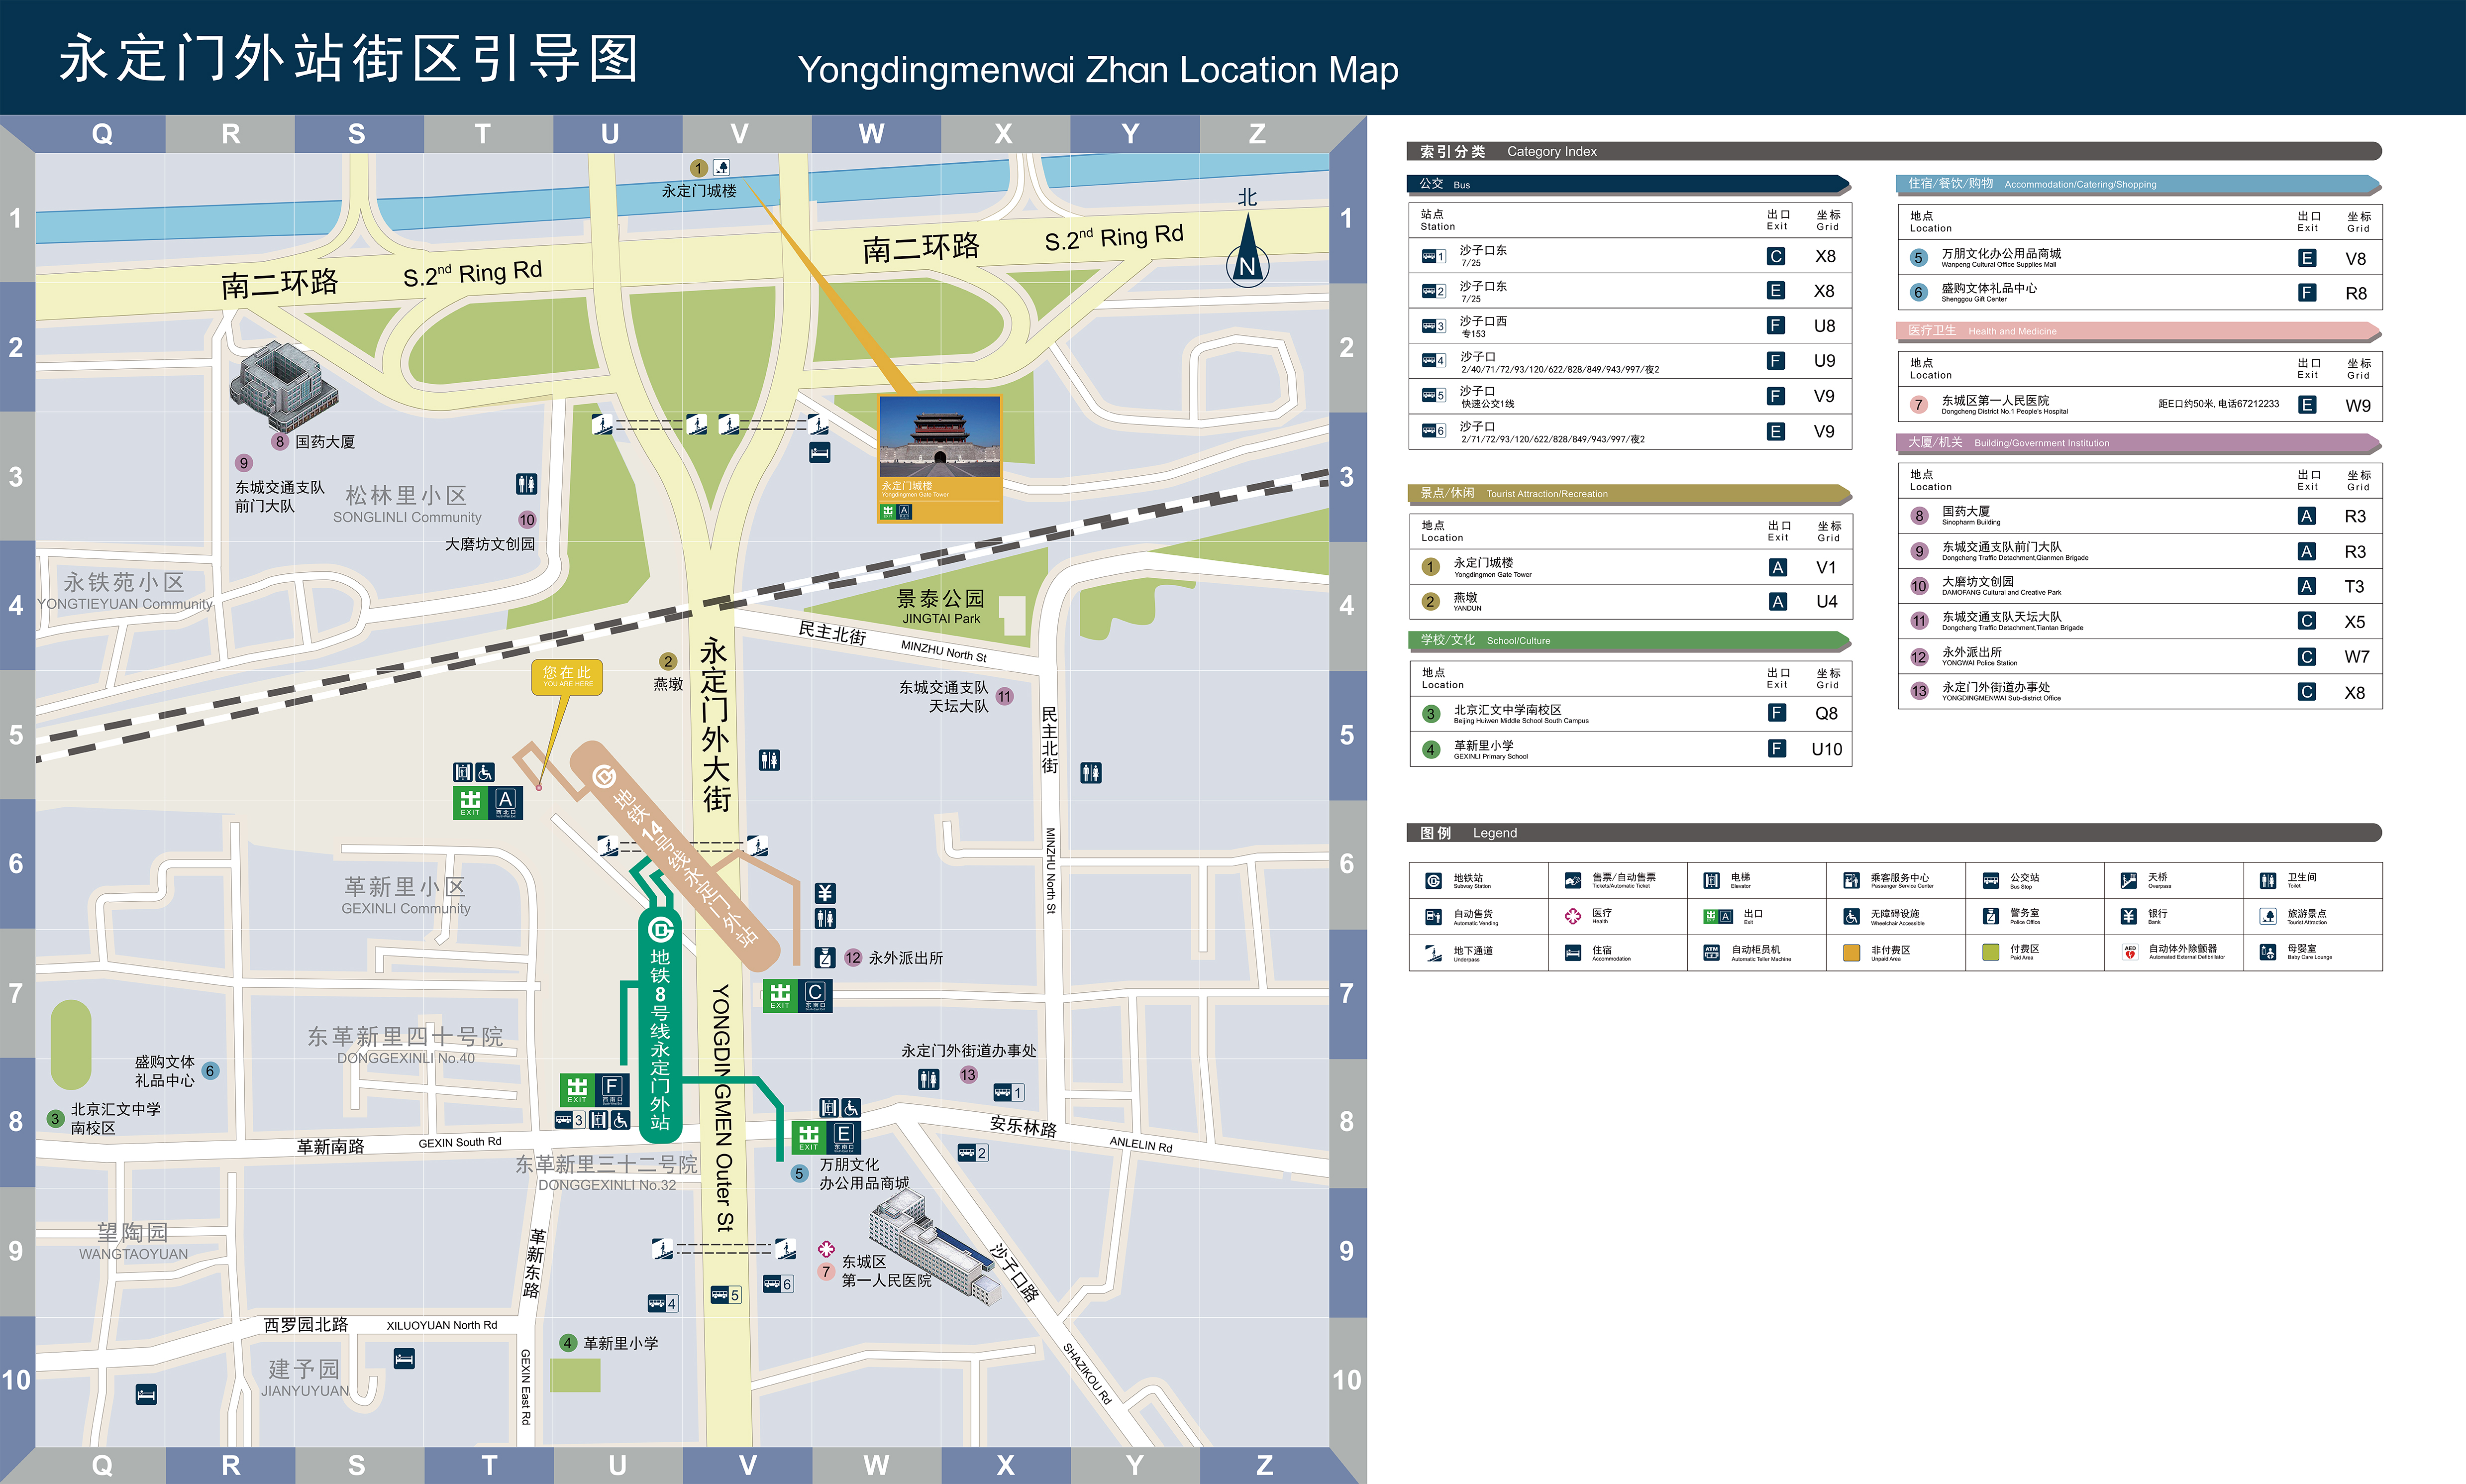Viewport: 2466px width, 1484px height.
Task: Click the toilet icon in Songlinli Community
Action: (527, 484)
